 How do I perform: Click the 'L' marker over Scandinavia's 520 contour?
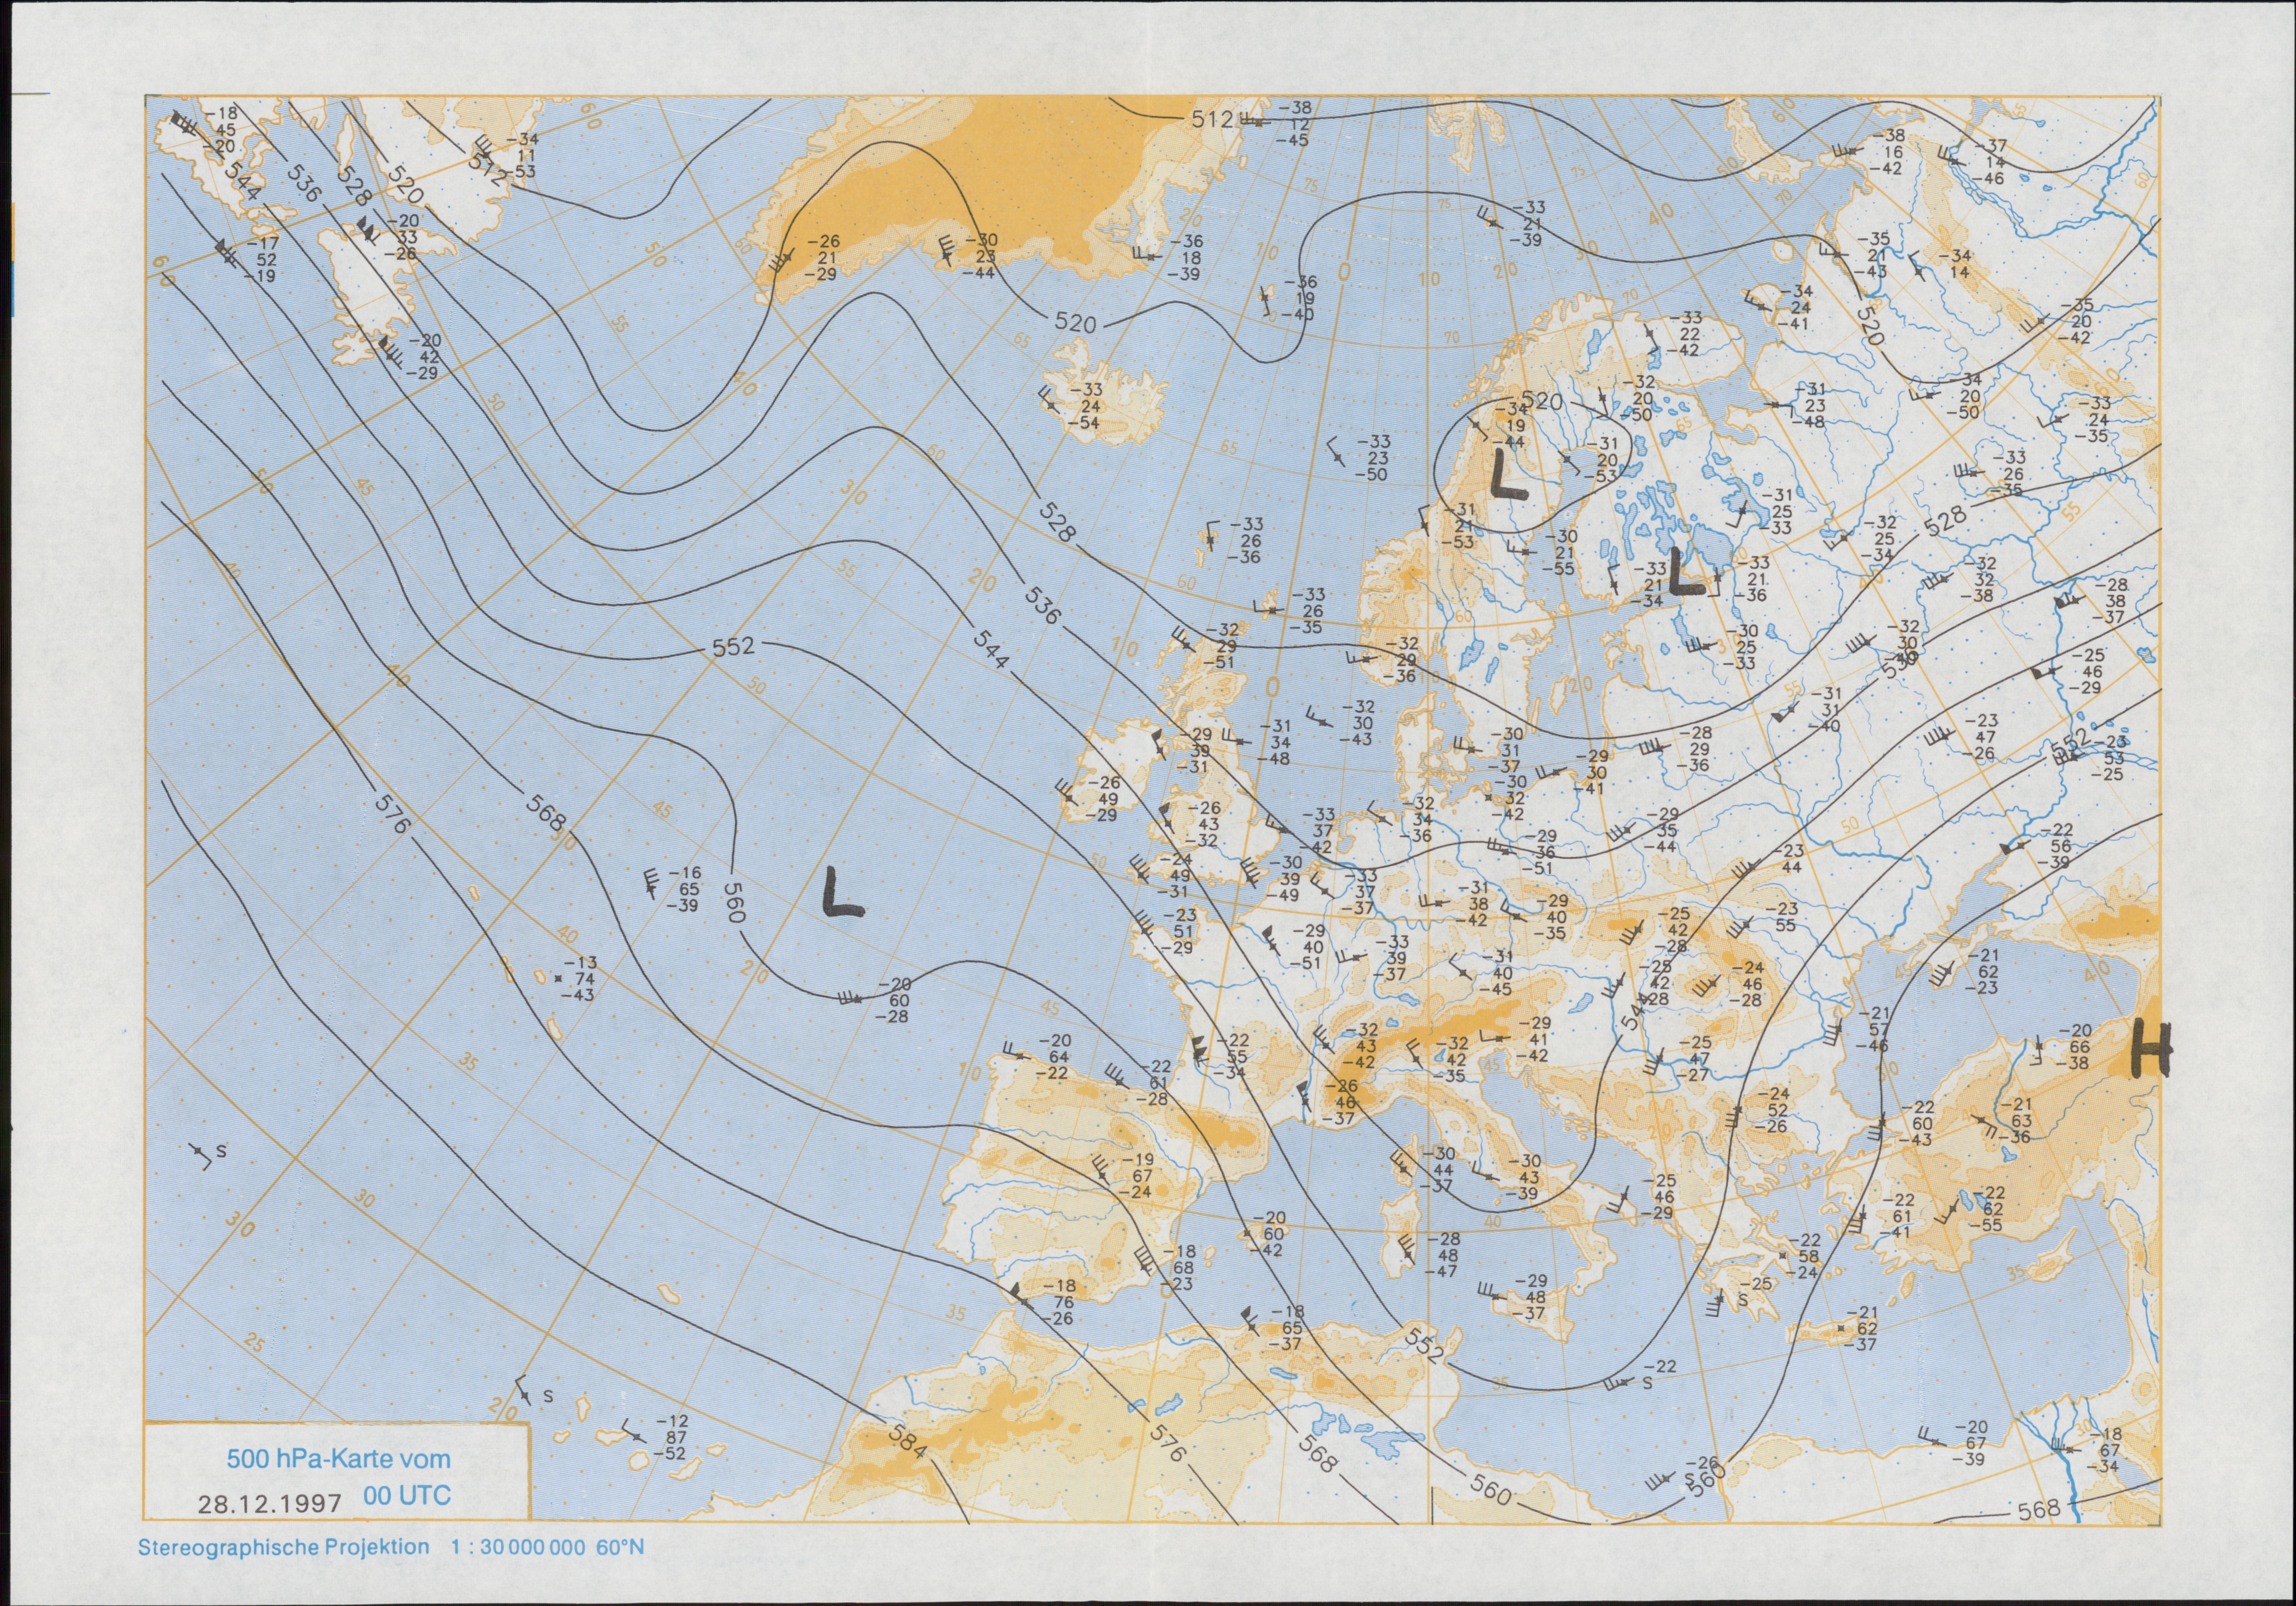click(x=1508, y=476)
